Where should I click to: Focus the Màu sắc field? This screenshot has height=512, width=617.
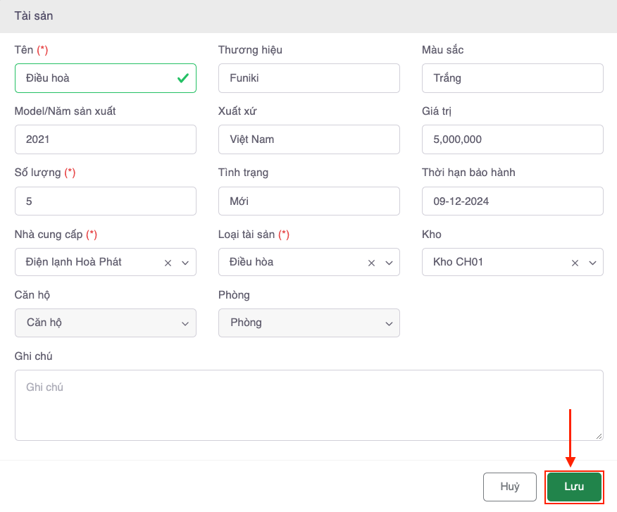512,78
